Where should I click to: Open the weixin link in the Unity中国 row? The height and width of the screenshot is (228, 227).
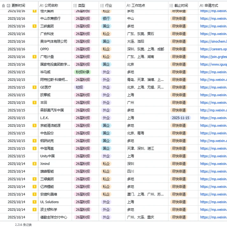coord(214,156)
